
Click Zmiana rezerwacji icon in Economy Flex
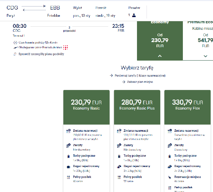170,131
